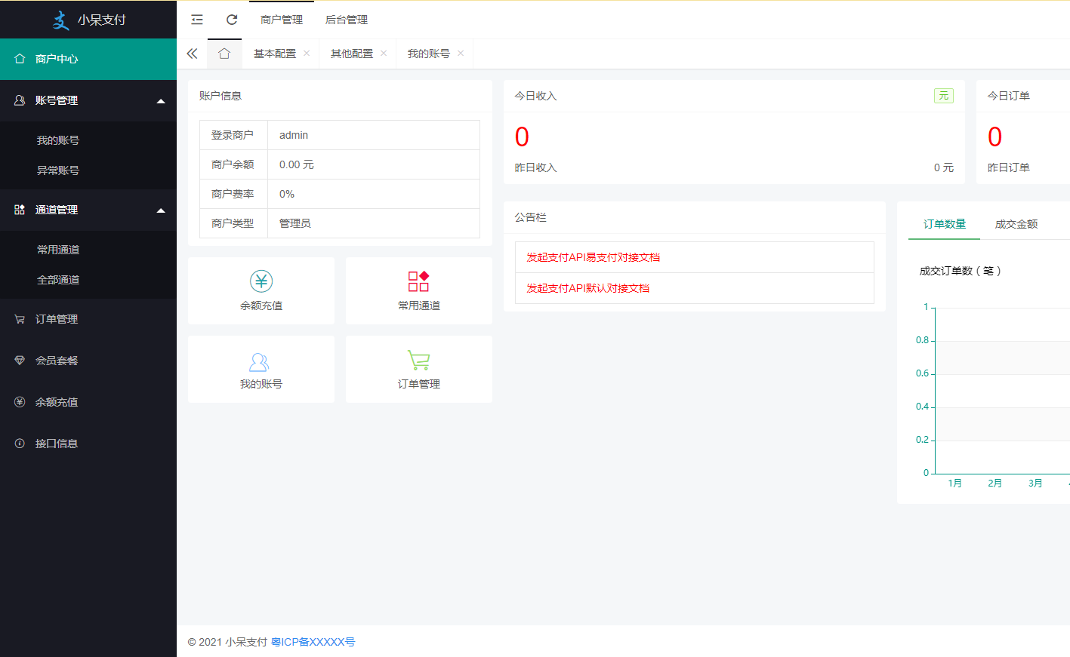The width and height of the screenshot is (1070, 657).
Task: Click the 粤ICP备XXXXX号 footer link
Action: point(313,642)
